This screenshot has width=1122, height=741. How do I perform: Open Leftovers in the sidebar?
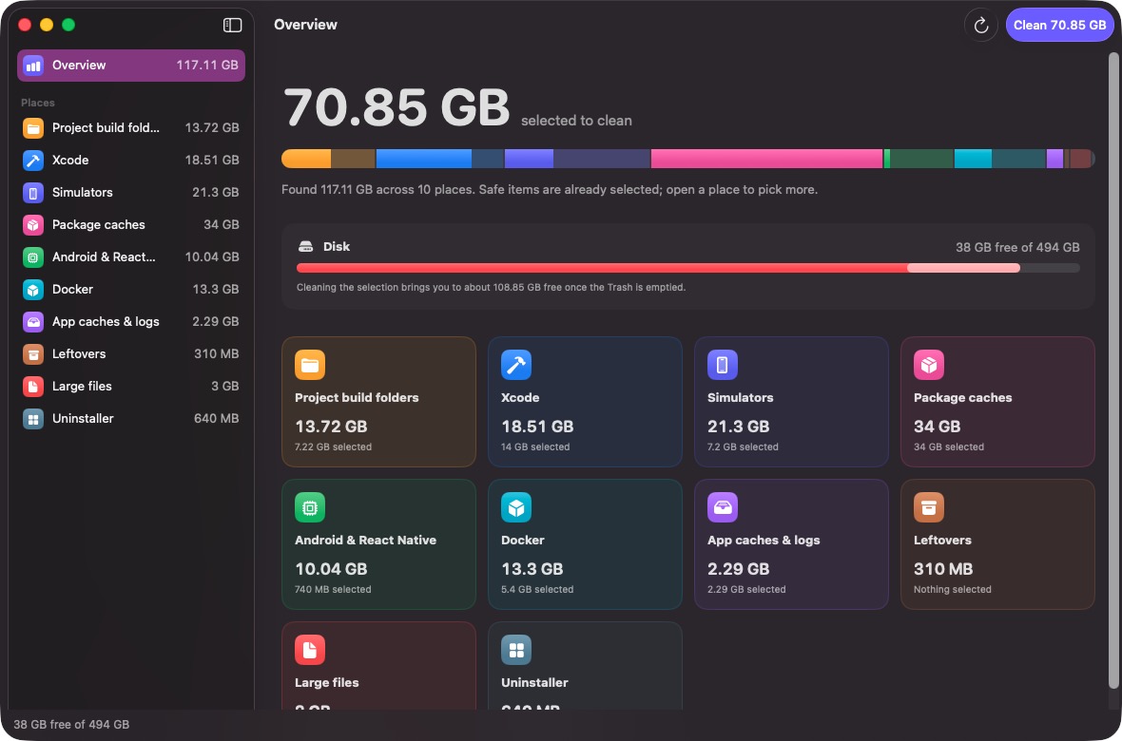tap(131, 354)
